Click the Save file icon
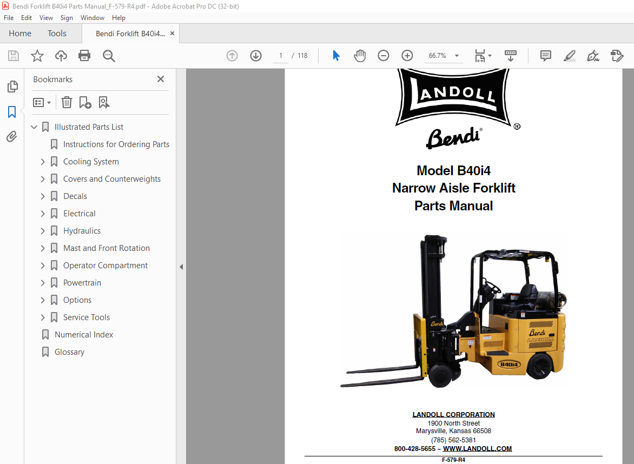This screenshot has height=464, width=634. [x=14, y=56]
